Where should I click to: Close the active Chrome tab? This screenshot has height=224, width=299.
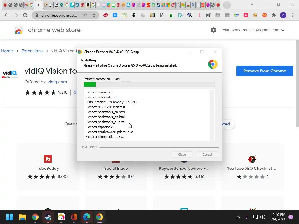click(39, 5)
